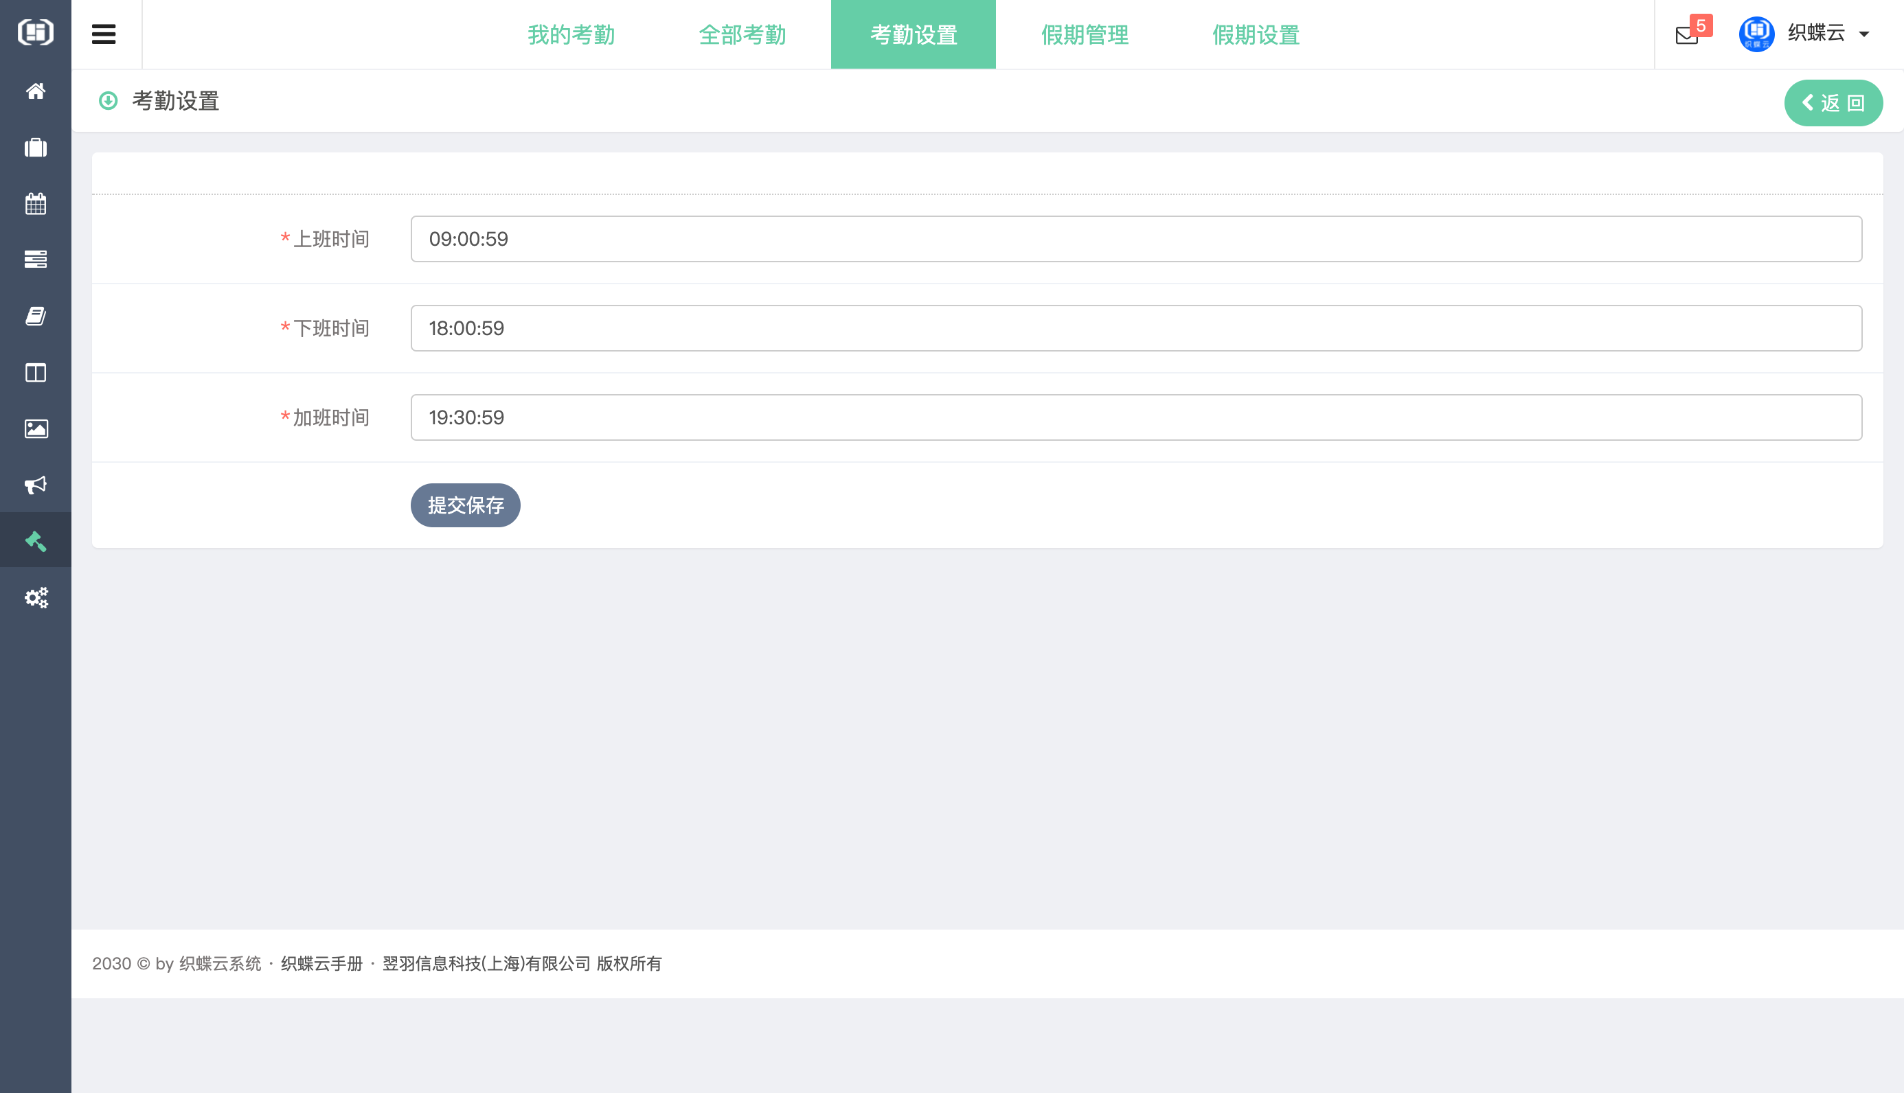Switch to the 假期管理 tab
Image resolution: width=1904 pixels, height=1093 pixels.
pos(1084,34)
